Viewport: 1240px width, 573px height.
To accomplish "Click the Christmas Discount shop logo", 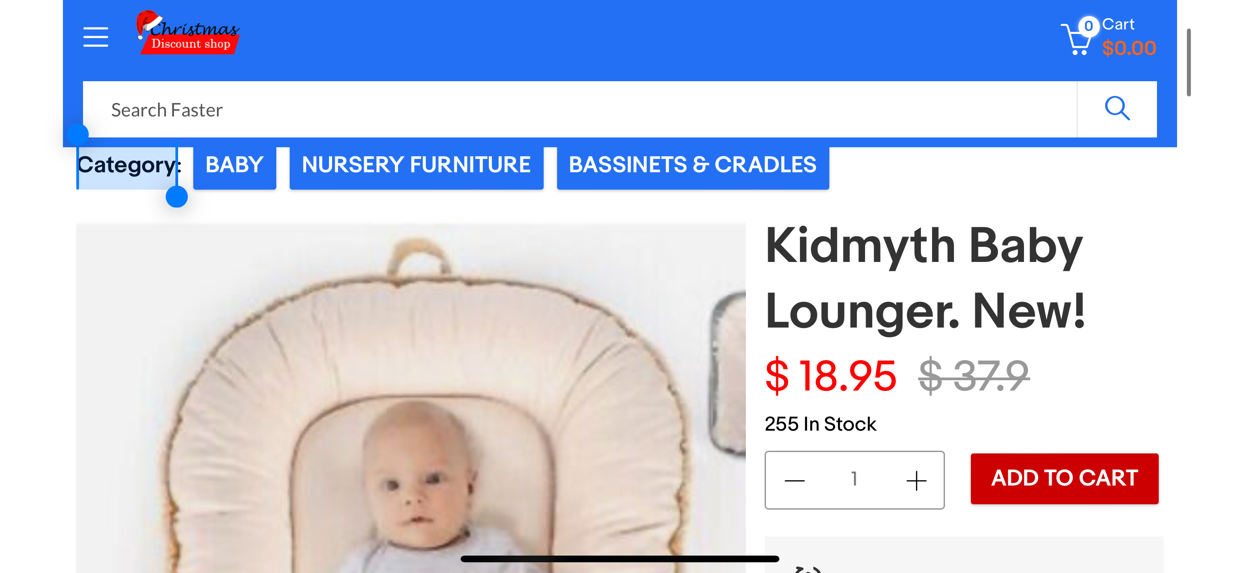I will coord(188,32).
